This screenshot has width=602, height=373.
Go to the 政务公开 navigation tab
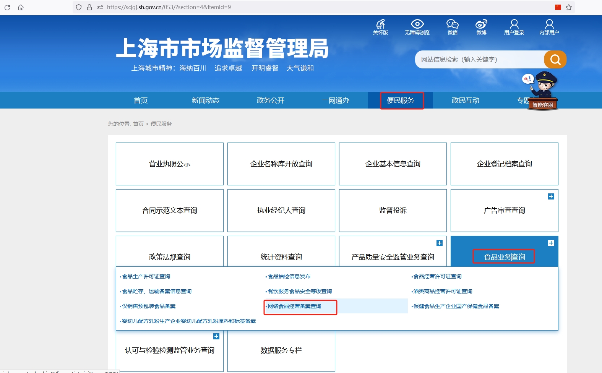coord(270,101)
